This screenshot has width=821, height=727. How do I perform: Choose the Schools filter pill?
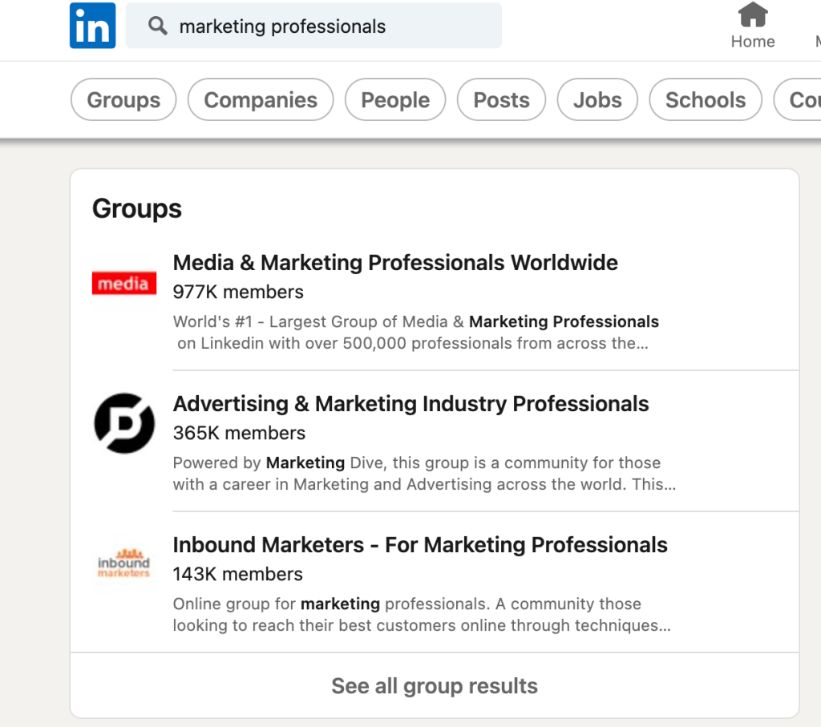[706, 100]
